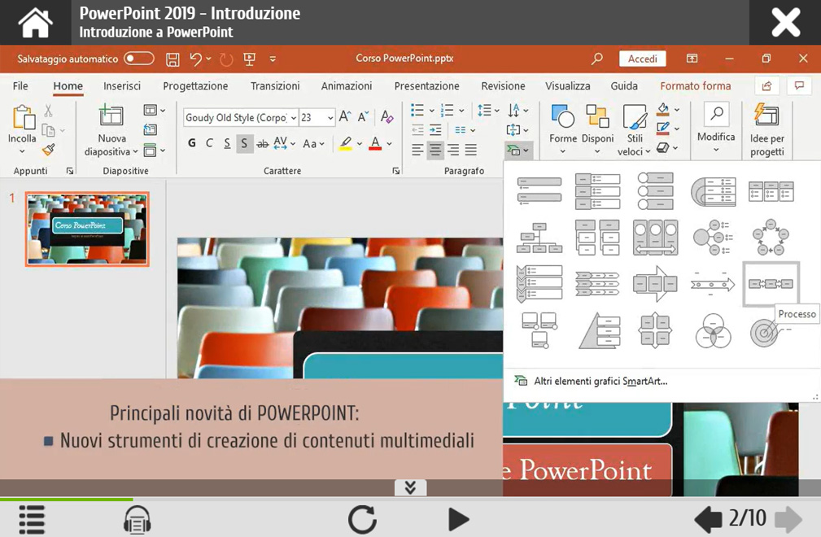Switch to the Progettazione tab

tap(195, 85)
